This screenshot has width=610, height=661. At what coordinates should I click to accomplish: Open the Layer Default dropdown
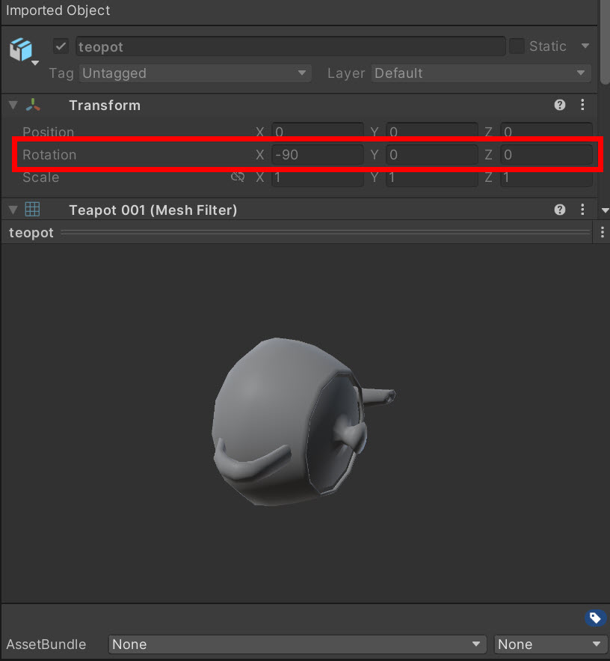(481, 73)
